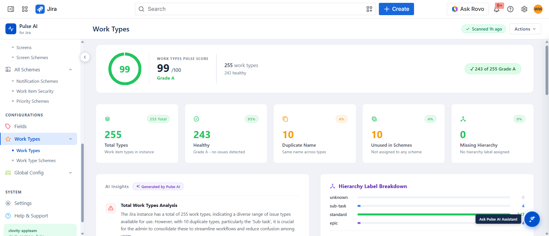This screenshot has width=549, height=236.
Task: Open Notification Schemes
Action: click(37, 81)
